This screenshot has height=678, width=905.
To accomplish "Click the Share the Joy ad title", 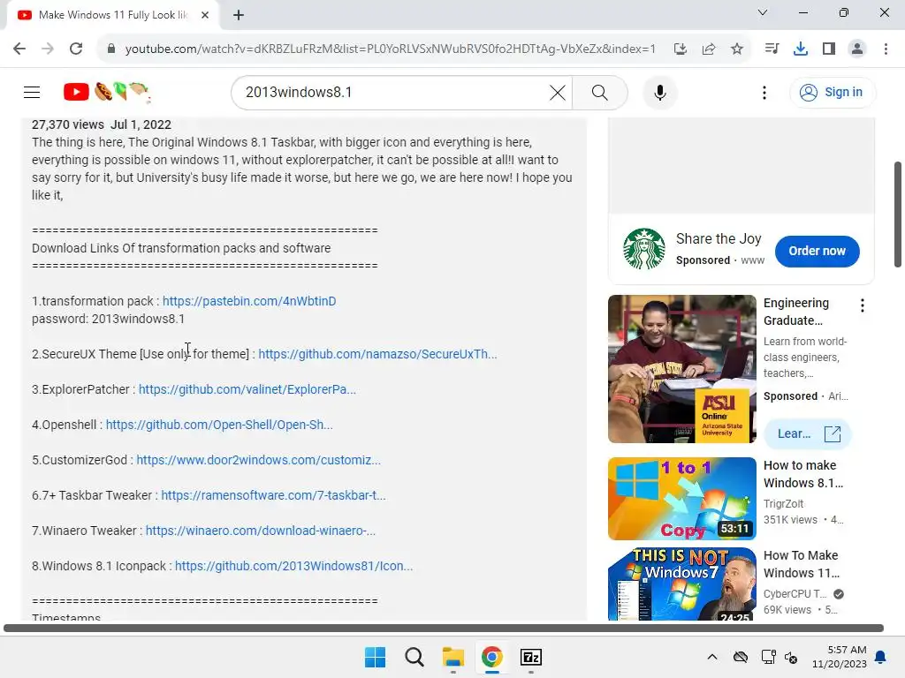I will (x=719, y=238).
